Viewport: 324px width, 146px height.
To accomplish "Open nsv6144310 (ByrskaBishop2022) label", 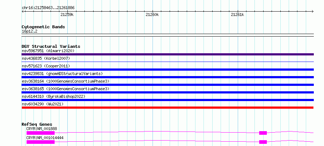I will tap(54, 96).
